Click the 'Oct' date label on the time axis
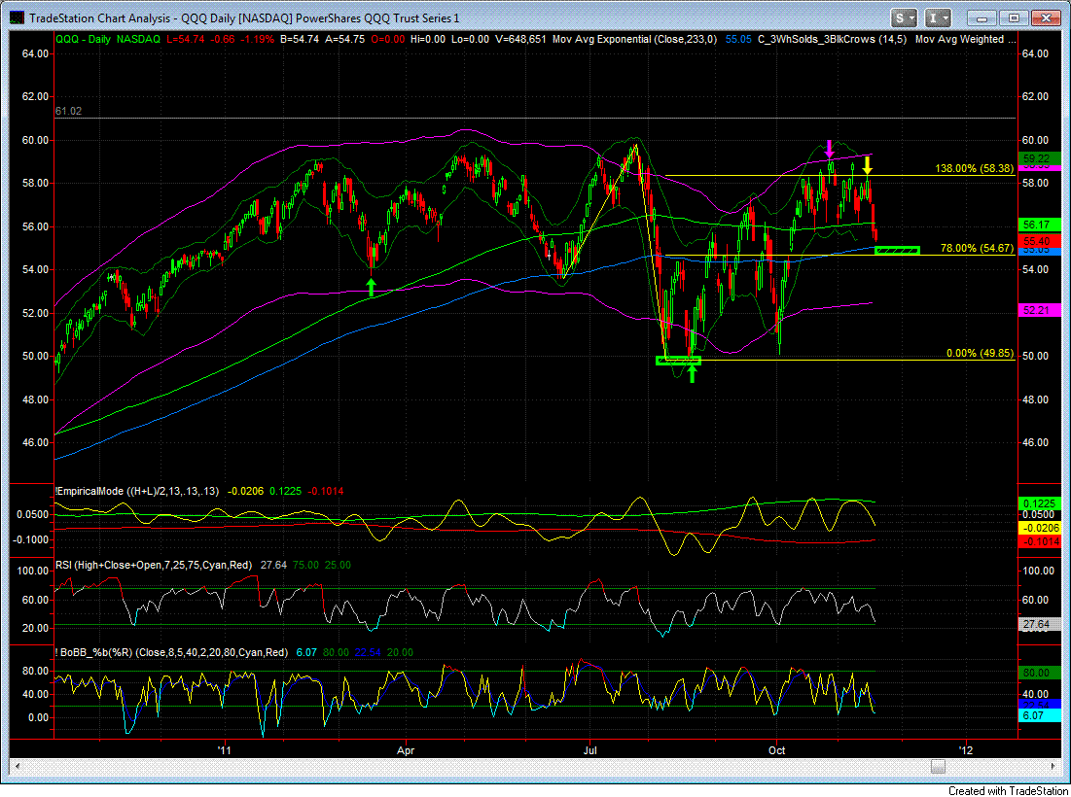The image size is (1071, 797). click(x=776, y=750)
